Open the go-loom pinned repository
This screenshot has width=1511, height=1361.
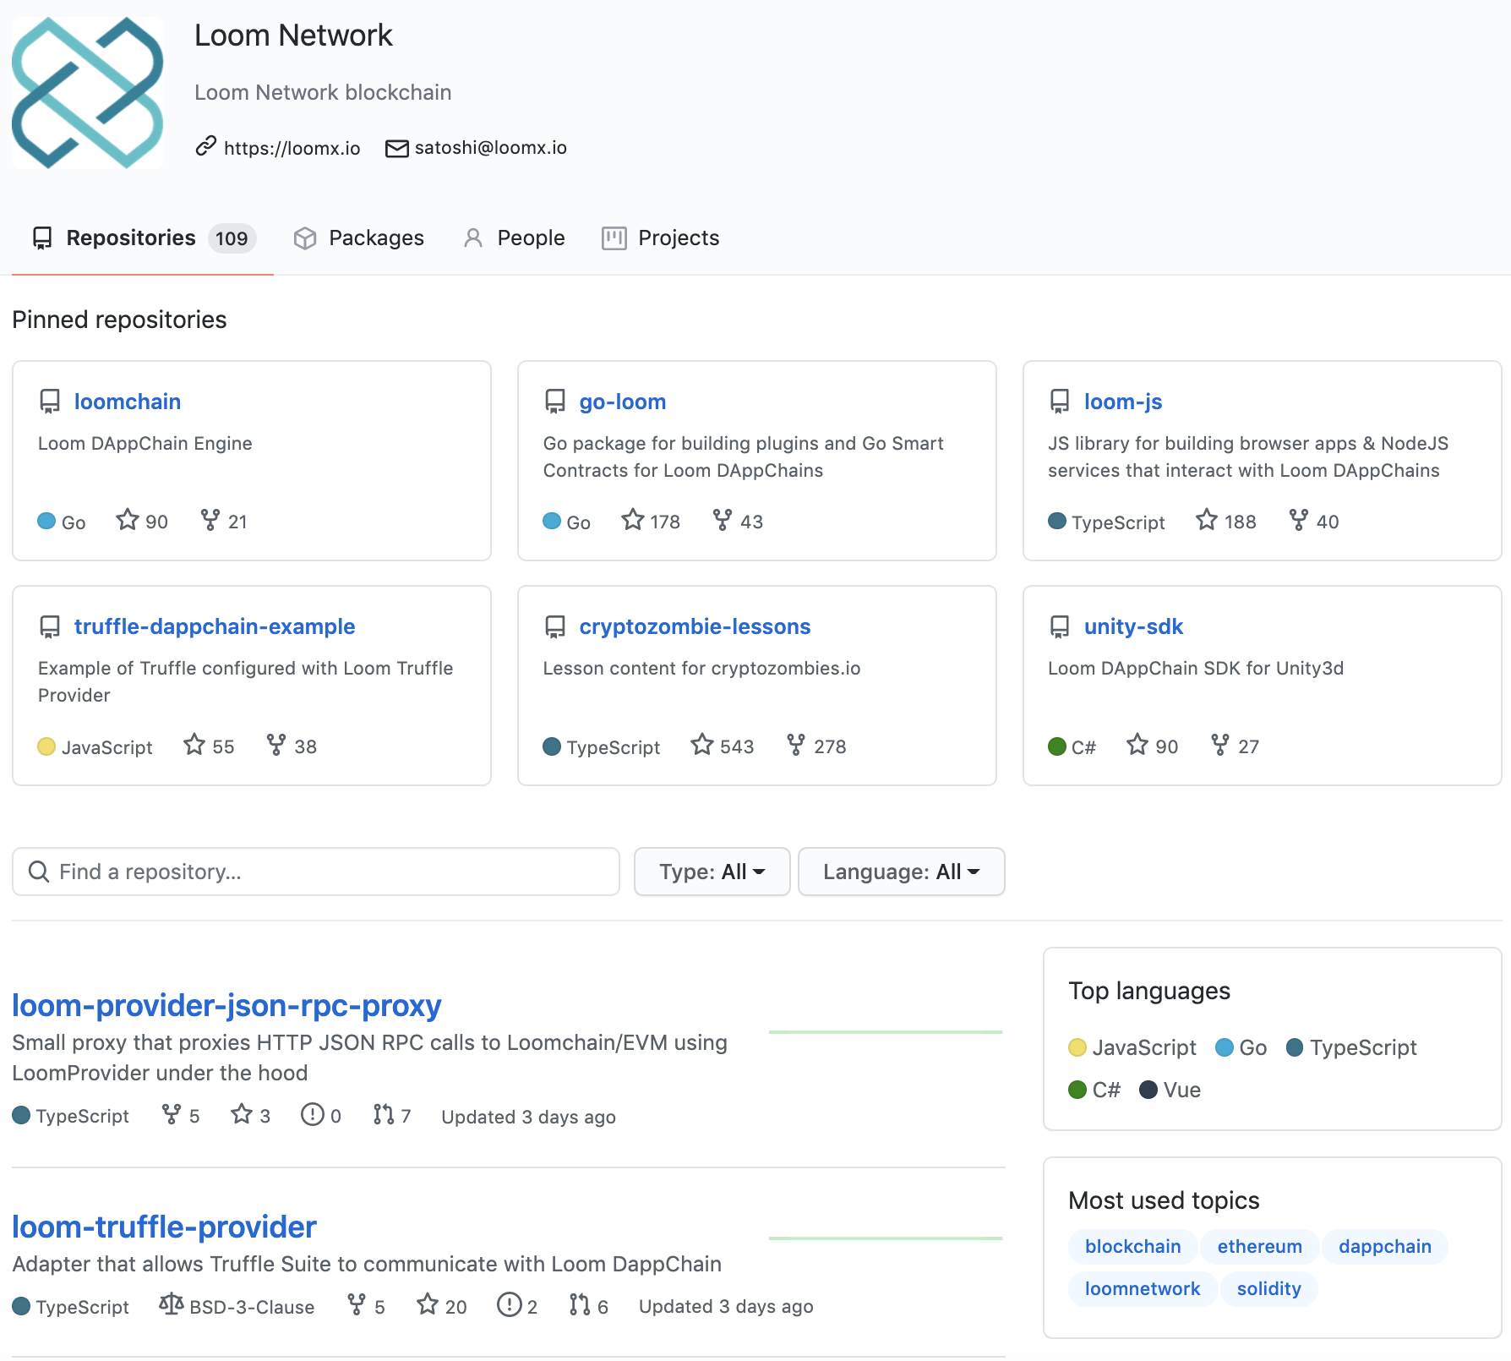623,402
